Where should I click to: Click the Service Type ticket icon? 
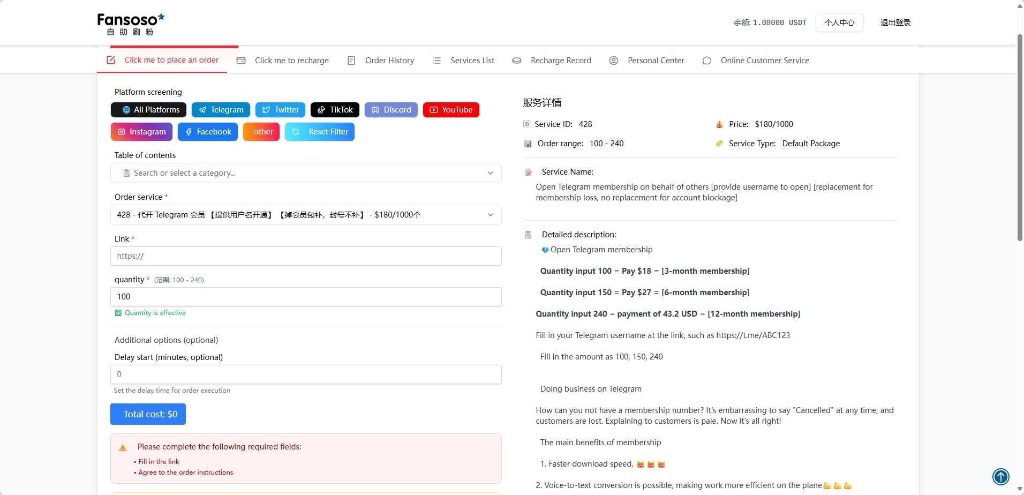click(719, 144)
